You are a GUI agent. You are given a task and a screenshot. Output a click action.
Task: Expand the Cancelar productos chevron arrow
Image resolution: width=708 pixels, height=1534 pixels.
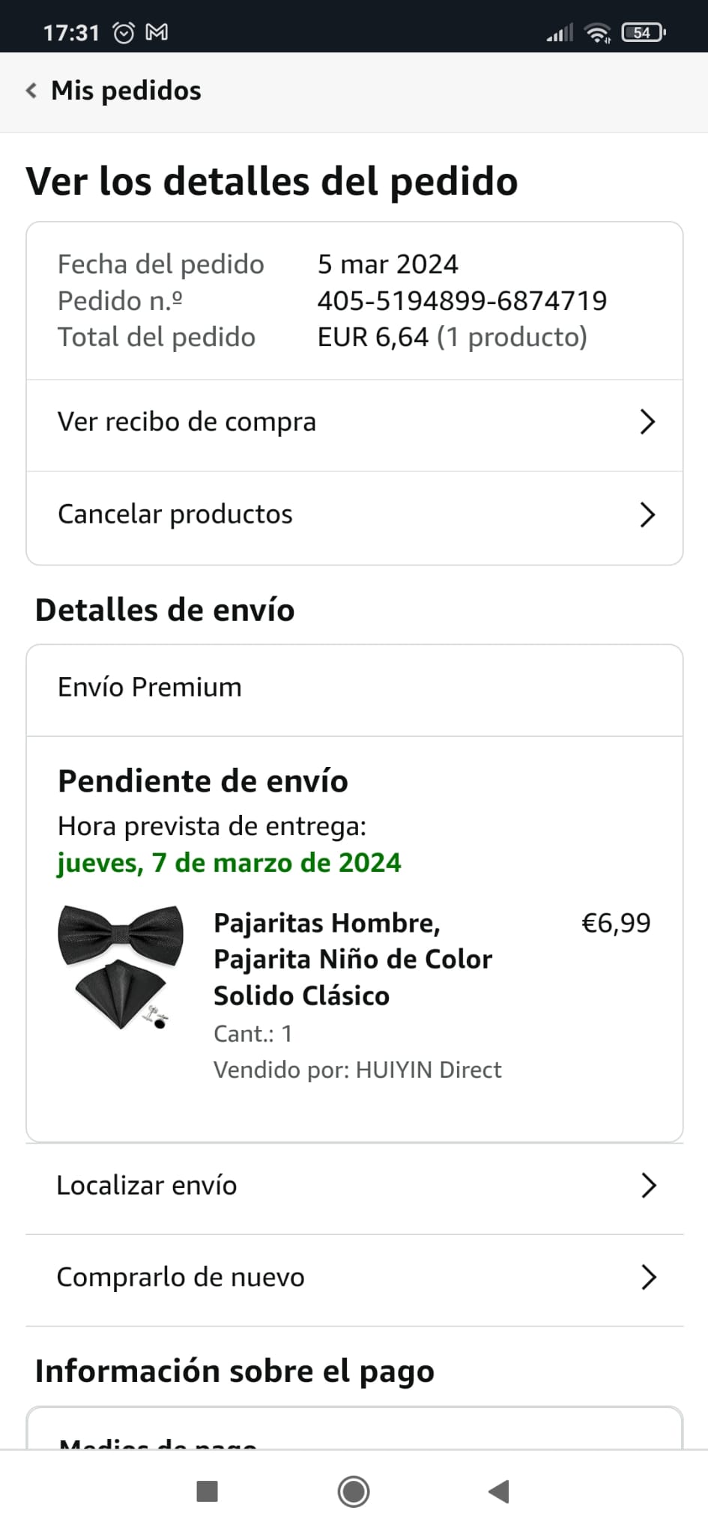(x=648, y=515)
